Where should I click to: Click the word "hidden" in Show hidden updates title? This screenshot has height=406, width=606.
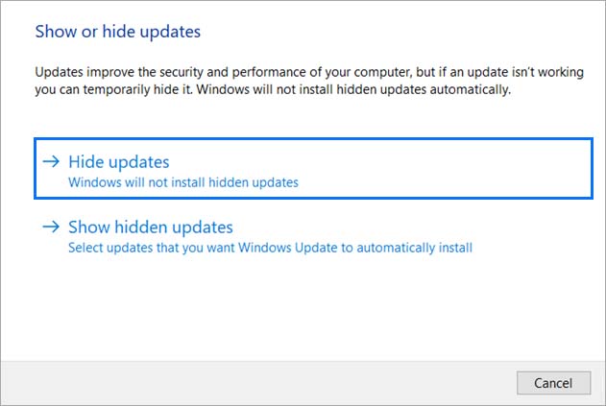tap(144, 227)
